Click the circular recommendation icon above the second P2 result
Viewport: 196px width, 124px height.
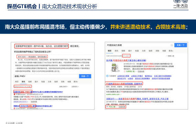coord(107,76)
